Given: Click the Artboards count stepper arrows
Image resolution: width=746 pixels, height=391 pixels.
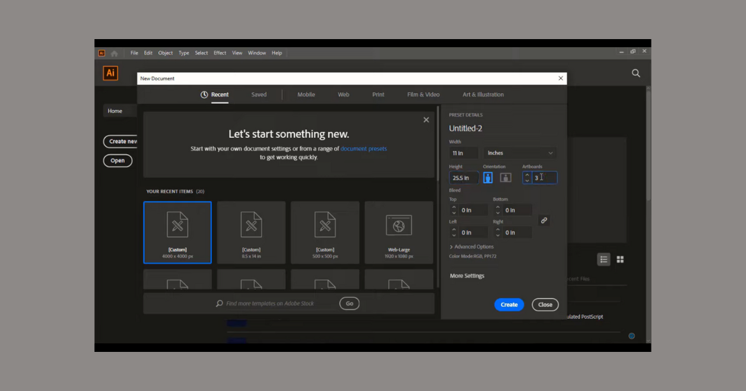Looking at the screenshot, I should [x=527, y=178].
